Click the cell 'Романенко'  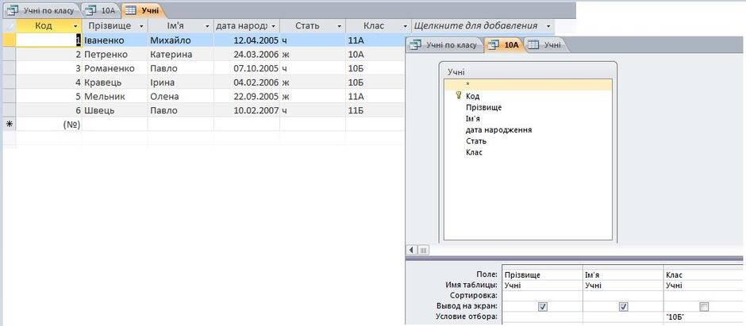[114, 68]
